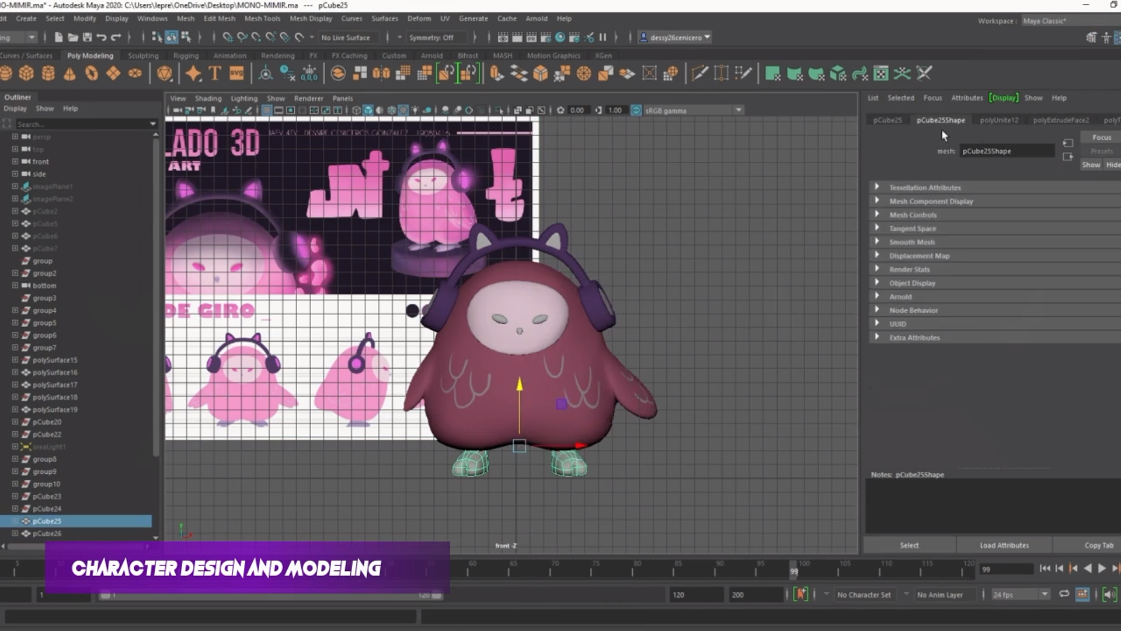Click the Select Camera icon in viewport toolbar
Image resolution: width=1121 pixels, height=631 pixels.
click(177, 110)
